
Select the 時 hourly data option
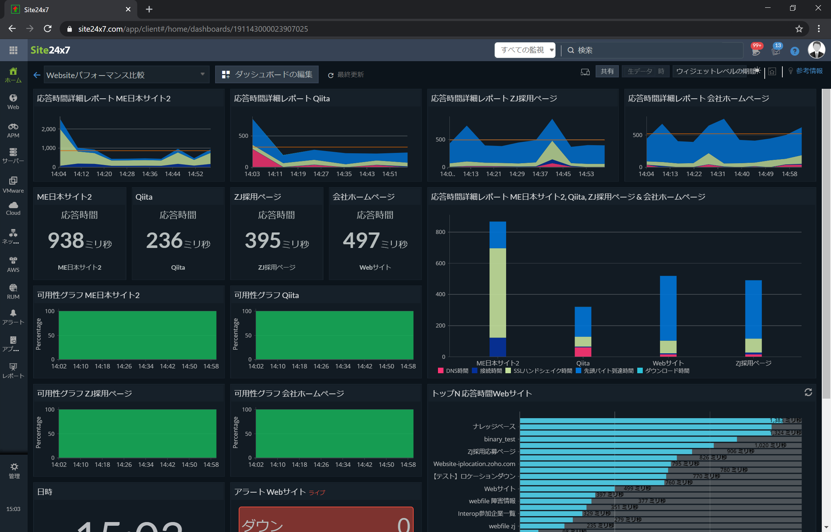tap(662, 71)
